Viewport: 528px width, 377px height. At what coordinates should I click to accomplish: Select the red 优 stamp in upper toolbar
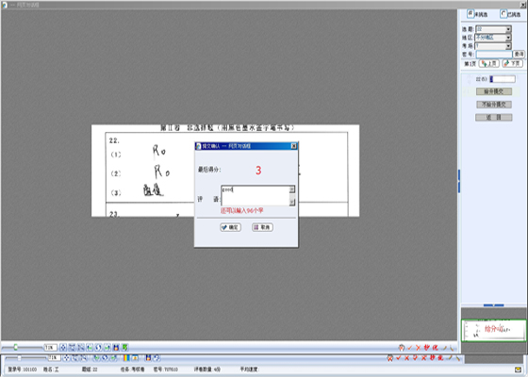(436, 348)
